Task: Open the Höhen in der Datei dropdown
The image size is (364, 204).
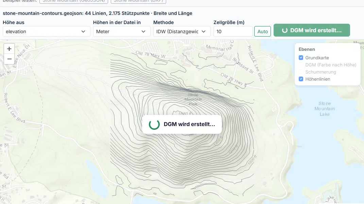Action: 122,32
